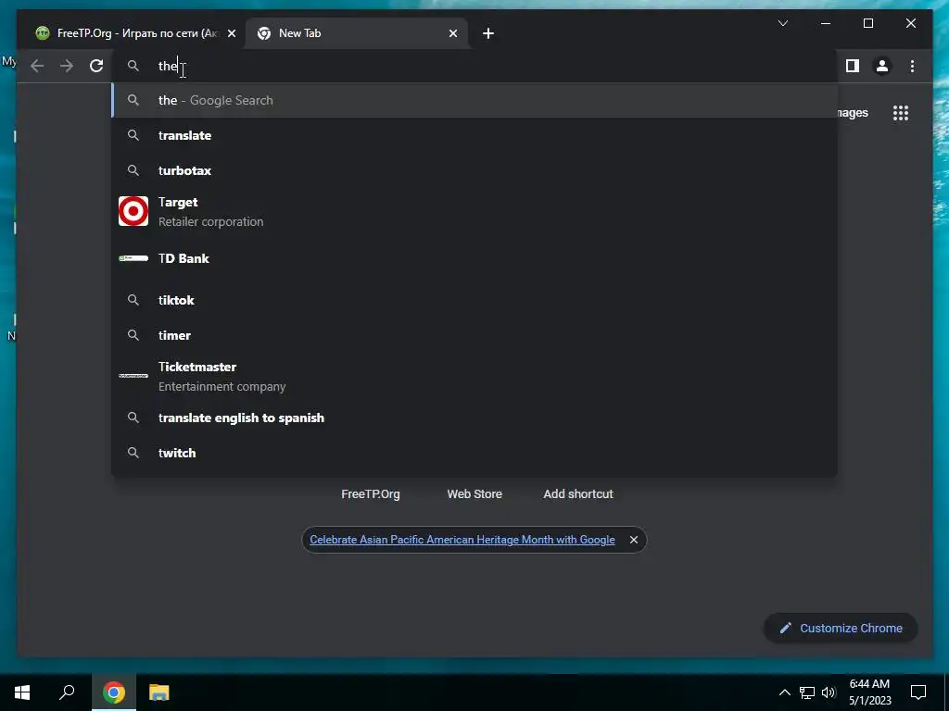The height and width of the screenshot is (711, 949).
Task: Select the Target retailer suggestion
Action: [x=475, y=212]
